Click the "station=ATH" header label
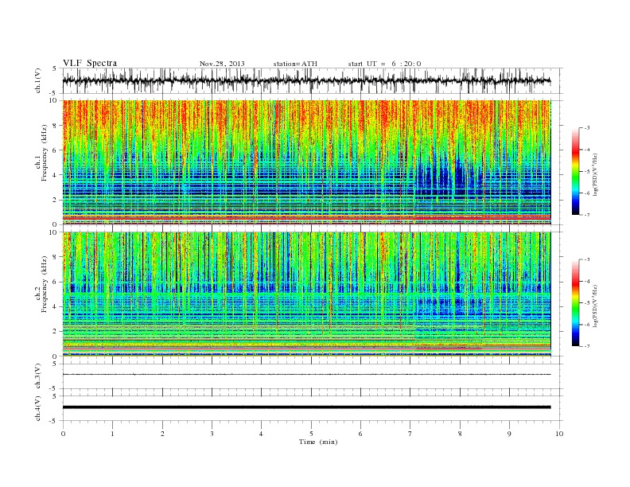630x487 pixels. click(x=295, y=64)
